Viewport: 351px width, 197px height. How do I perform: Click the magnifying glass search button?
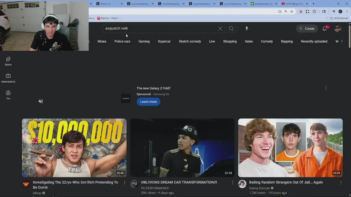pyautogui.click(x=231, y=28)
